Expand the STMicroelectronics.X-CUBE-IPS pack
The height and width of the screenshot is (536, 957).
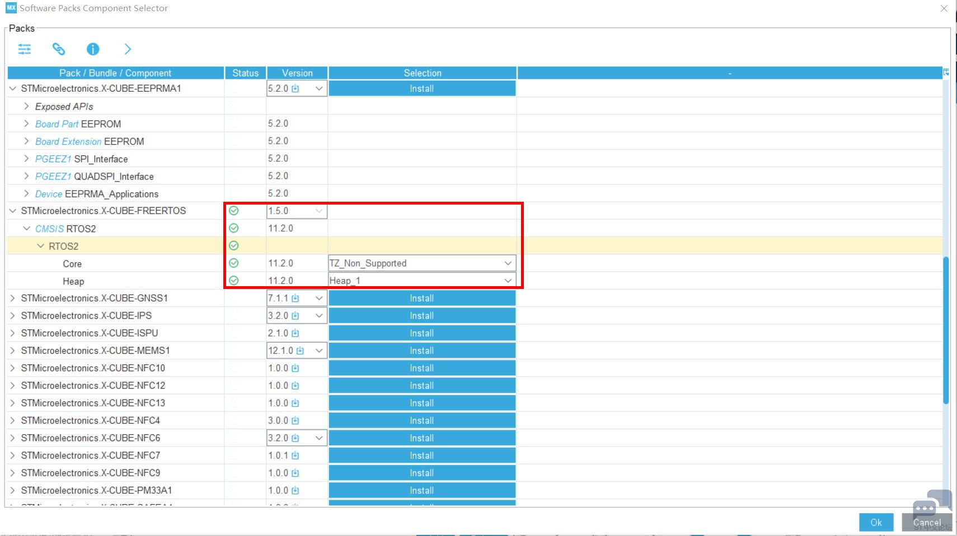pyautogui.click(x=12, y=316)
